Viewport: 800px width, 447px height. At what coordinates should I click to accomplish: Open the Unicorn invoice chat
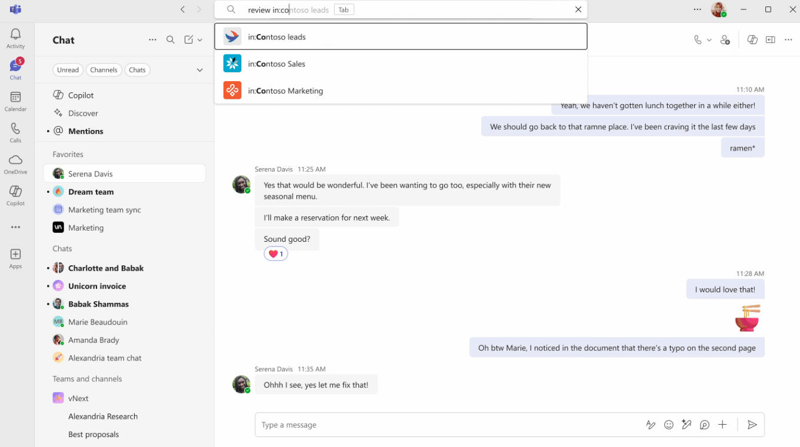pyautogui.click(x=124, y=286)
